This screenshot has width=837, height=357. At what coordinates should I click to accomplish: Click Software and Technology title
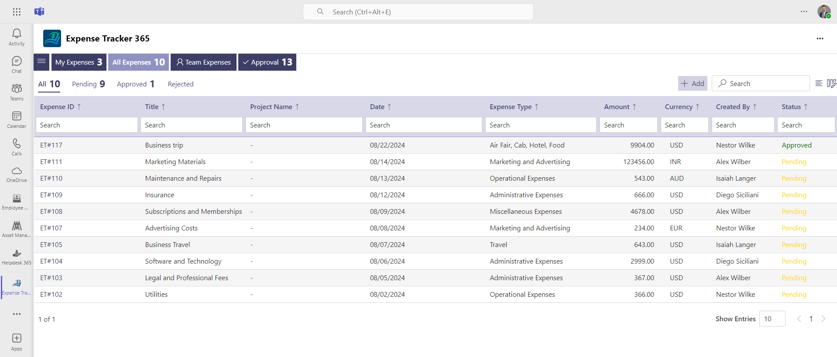pos(183,261)
